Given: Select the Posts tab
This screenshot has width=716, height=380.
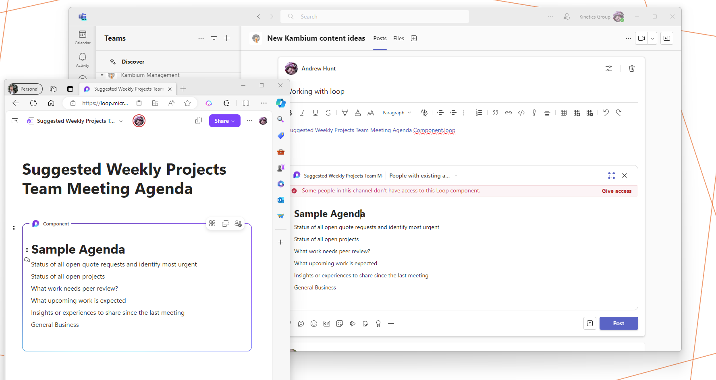Looking at the screenshot, I should (x=380, y=38).
